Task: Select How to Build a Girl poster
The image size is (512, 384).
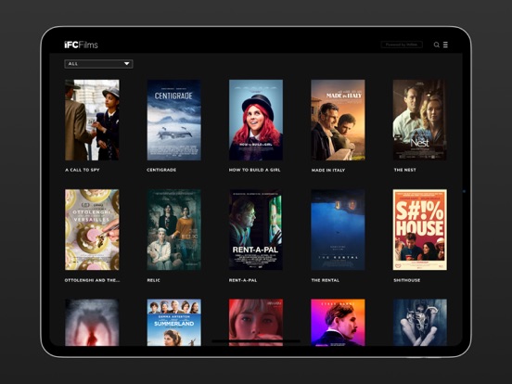Action: point(256,120)
